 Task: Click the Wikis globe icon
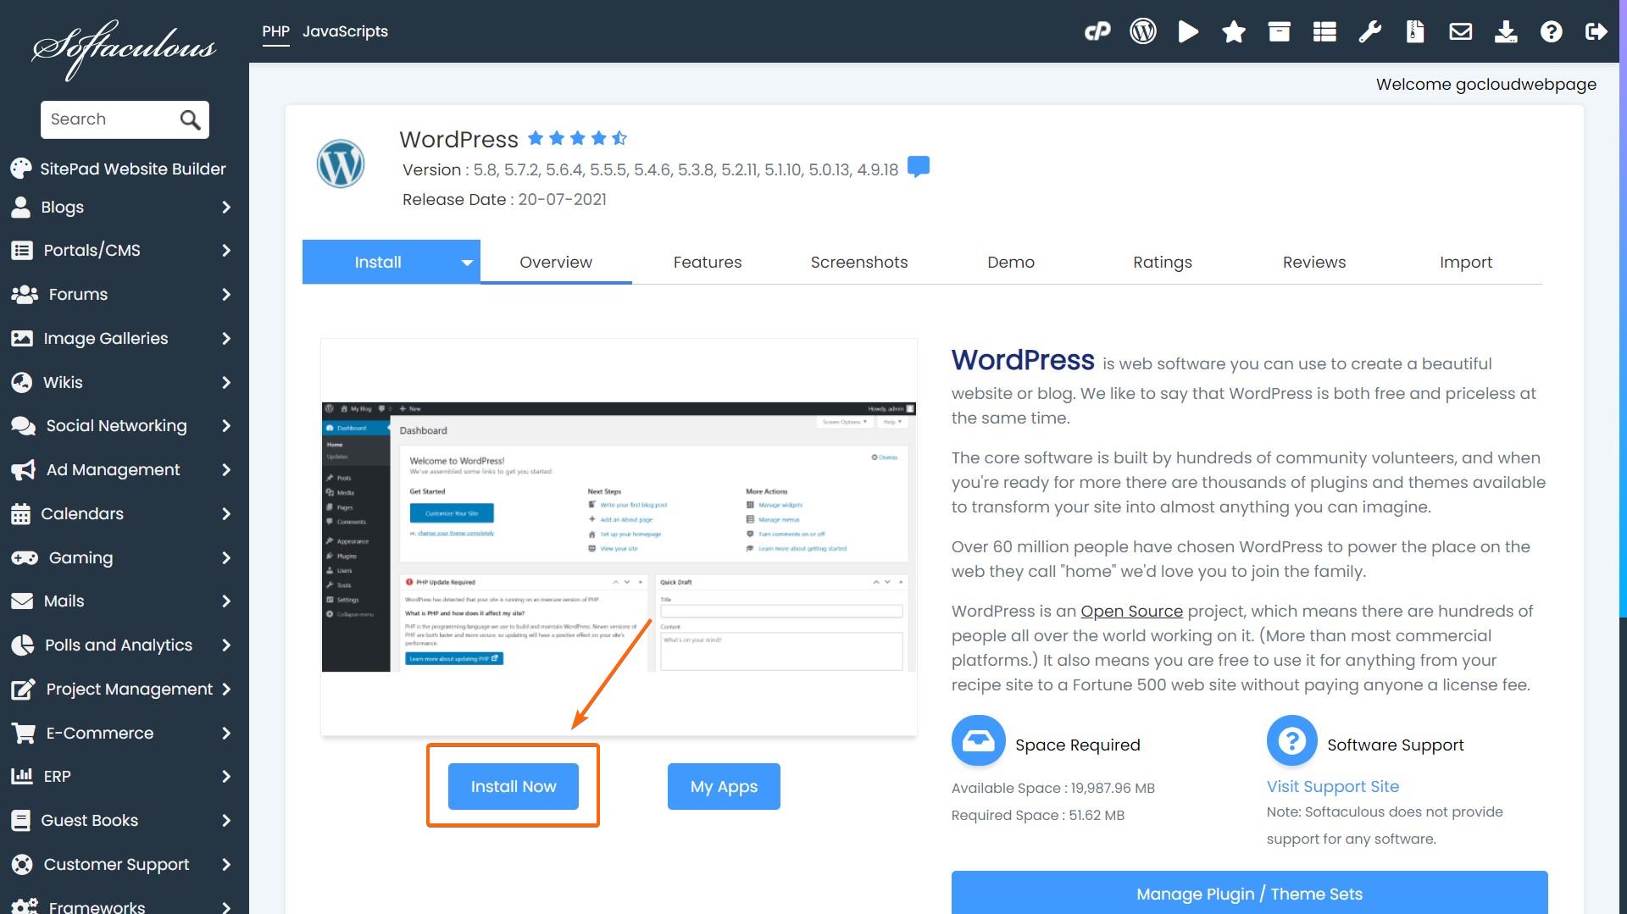point(22,382)
